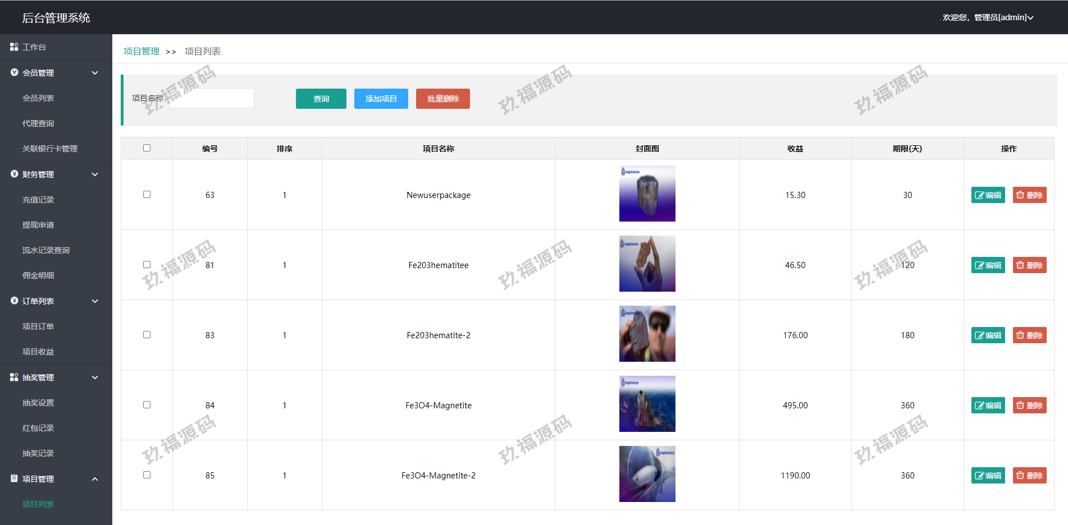The width and height of the screenshot is (1068, 525).
Task: Go to 会员列表 menu item
Action: [38, 98]
